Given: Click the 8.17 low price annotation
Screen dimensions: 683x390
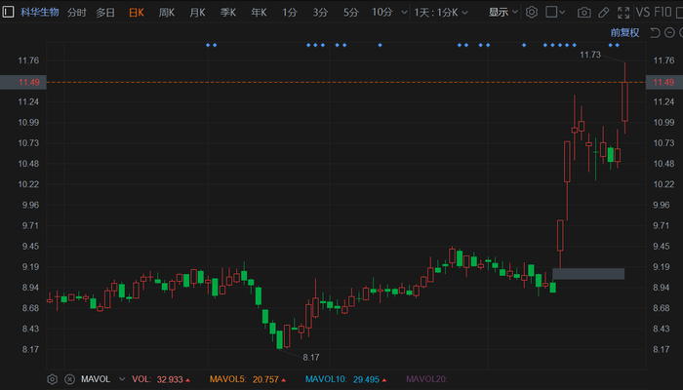Looking at the screenshot, I should coord(311,358).
